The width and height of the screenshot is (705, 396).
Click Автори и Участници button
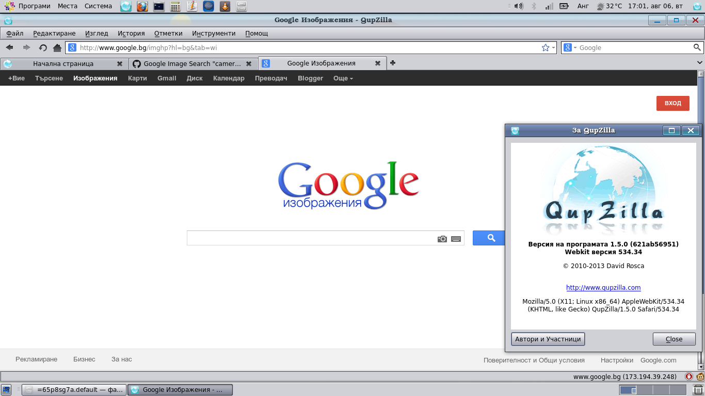pyautogui.click(x=548, y=339)
